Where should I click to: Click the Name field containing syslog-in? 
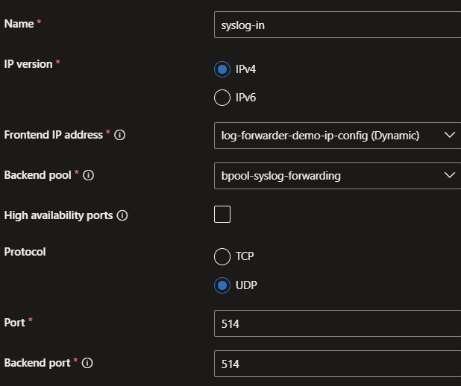coord(336,24)
